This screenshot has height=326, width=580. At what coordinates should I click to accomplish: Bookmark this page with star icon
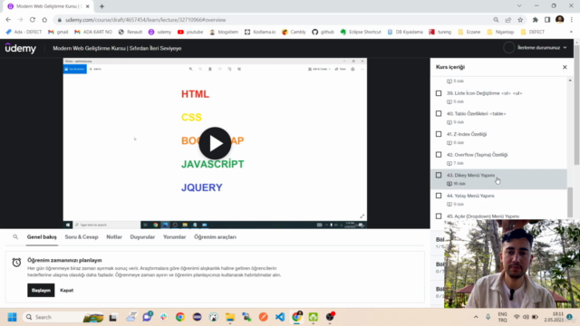point(520,20)
